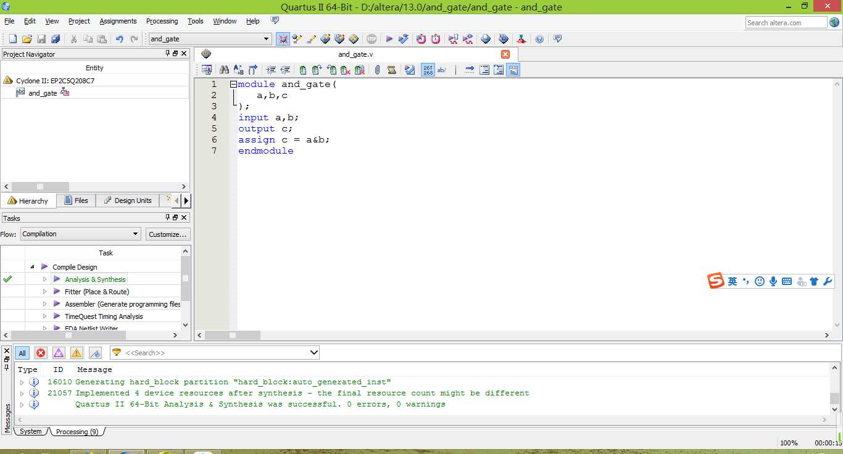Open the help icon in the toolbar

click(x=539, y=39)
